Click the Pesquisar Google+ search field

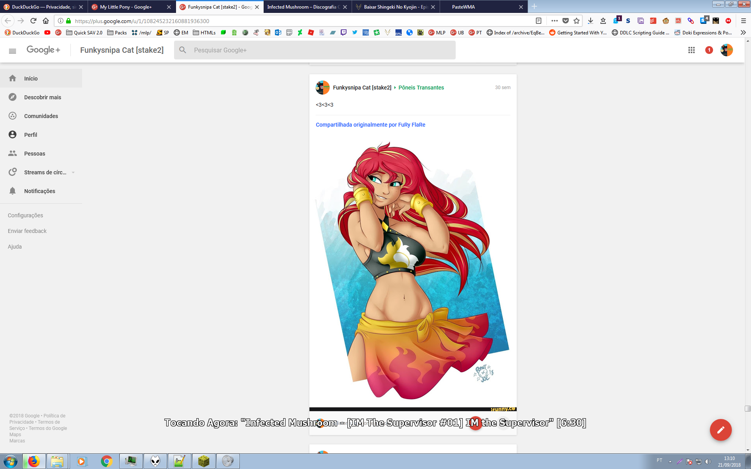point(321,50)
